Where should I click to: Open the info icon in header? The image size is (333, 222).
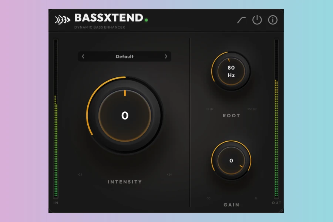pyautogui.click(x=273, y=20)
